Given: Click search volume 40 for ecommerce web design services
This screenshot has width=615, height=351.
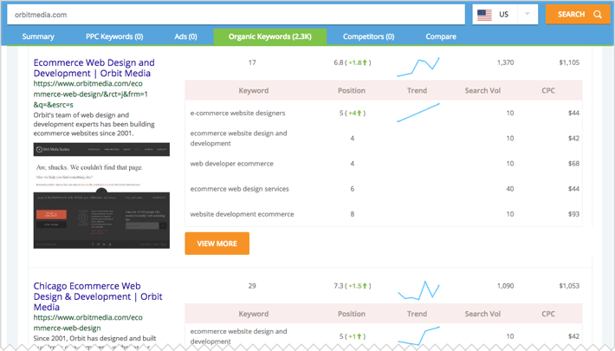Looking at the screenshot, I should (x=510, y=189).
